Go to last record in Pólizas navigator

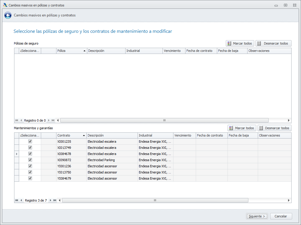[x=53, y=120]
